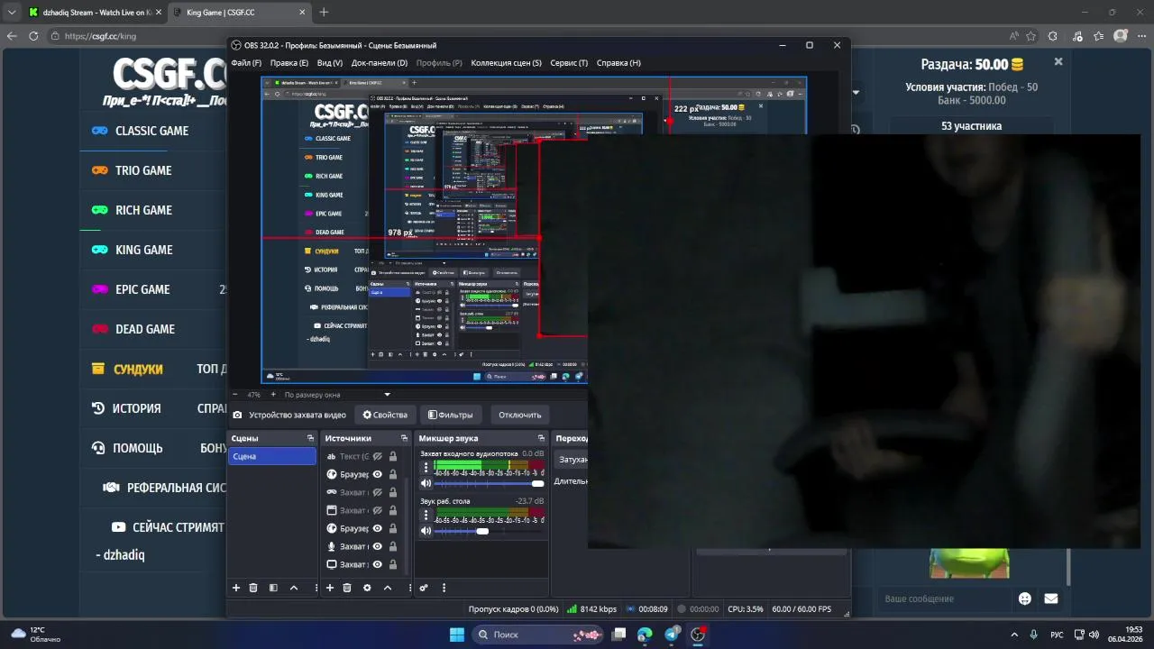Viewport: 1154px width, 649px height.
Task: Open the OBS icon on the taskbar
Action: pyautogui.click(x=698, y=635)
